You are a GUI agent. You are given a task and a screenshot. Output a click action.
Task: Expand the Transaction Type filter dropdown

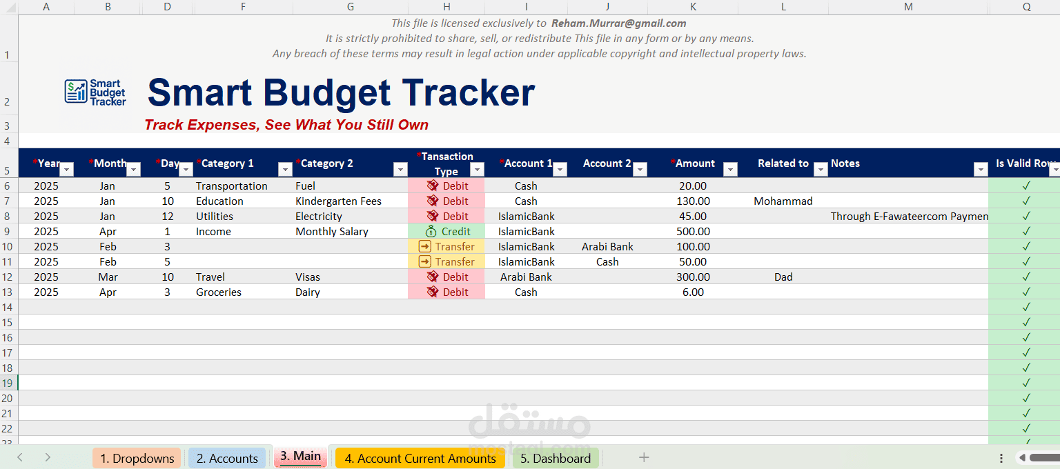tap(476, 169)
